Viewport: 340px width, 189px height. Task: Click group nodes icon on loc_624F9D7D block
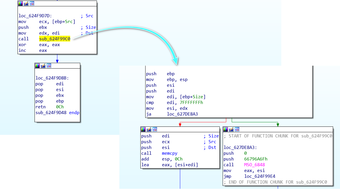32,3
